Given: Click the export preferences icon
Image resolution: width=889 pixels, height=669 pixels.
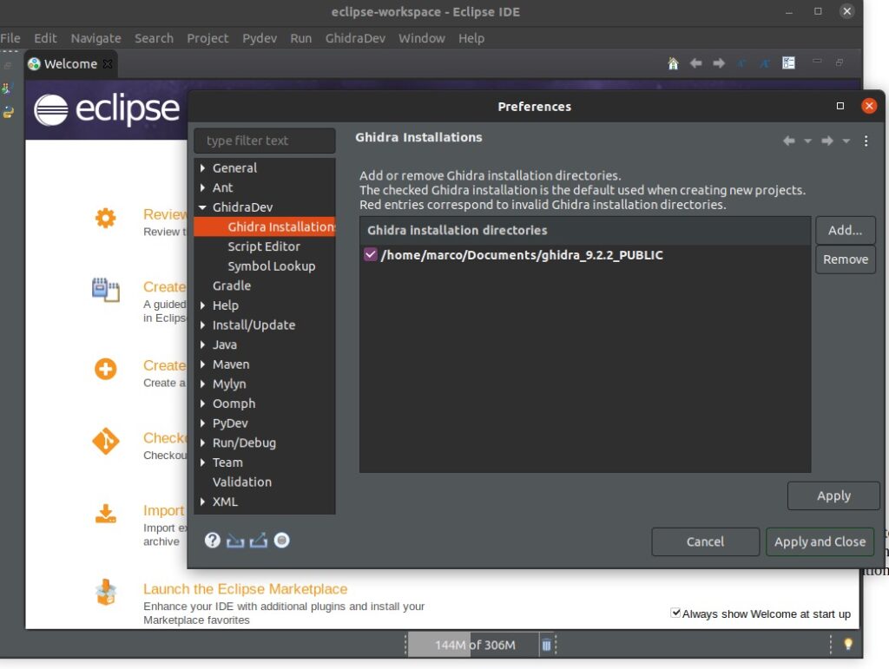Looking at the screenshot, I should click(x=258, y=541).
